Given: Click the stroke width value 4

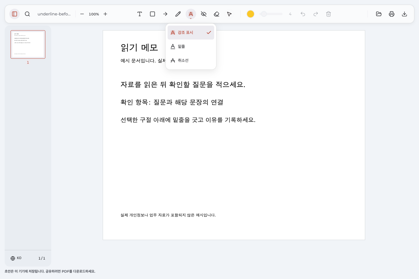Looking at the screenshot, I should pos(290,14).
